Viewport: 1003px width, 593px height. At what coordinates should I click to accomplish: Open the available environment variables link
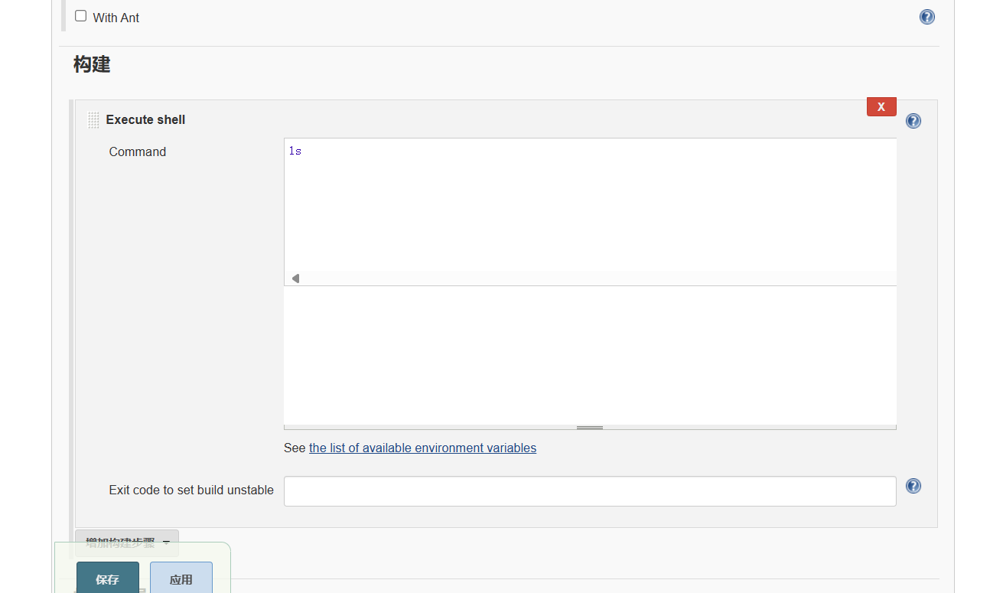pyautogui.click(x=422, y=448)
